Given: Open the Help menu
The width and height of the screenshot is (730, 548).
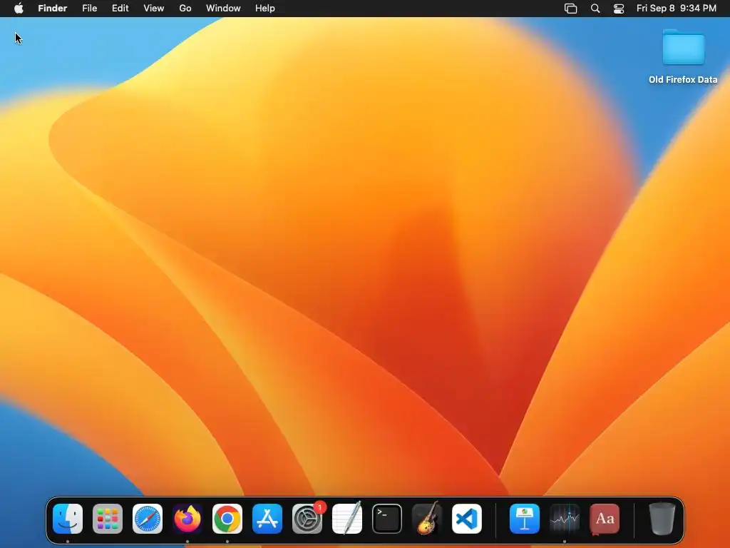Looking at the screenshot, I should [x=265, y=9].
